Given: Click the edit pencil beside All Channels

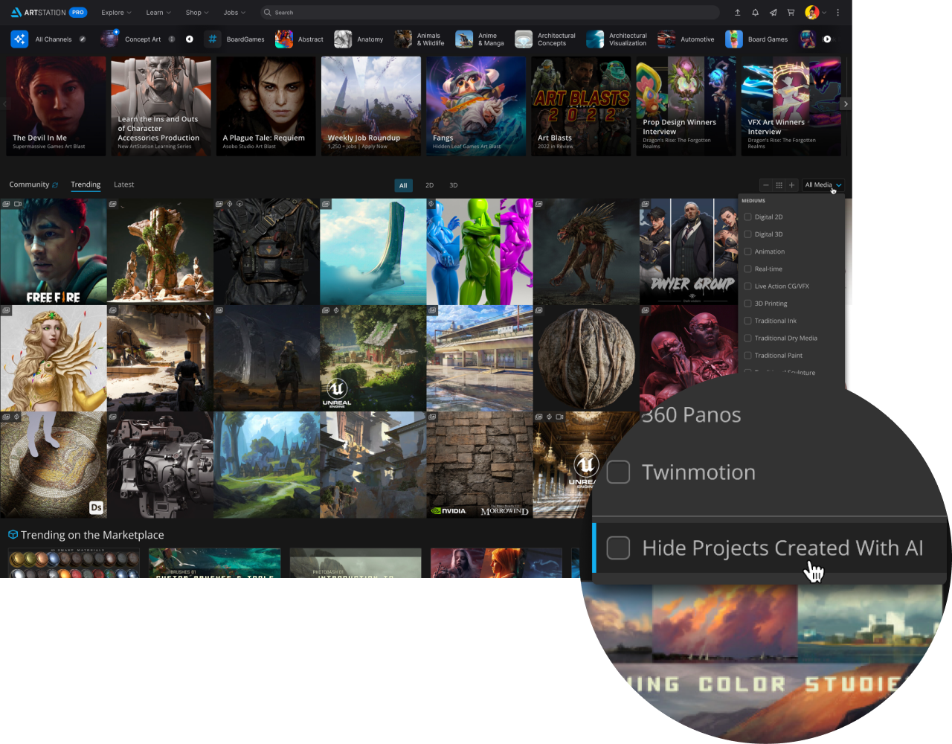Looking at the screenshot, I should (x=83, y=39).
